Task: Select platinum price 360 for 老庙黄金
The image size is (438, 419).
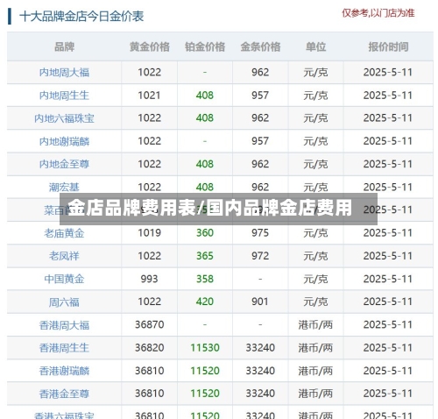Action: click(205, 233)
